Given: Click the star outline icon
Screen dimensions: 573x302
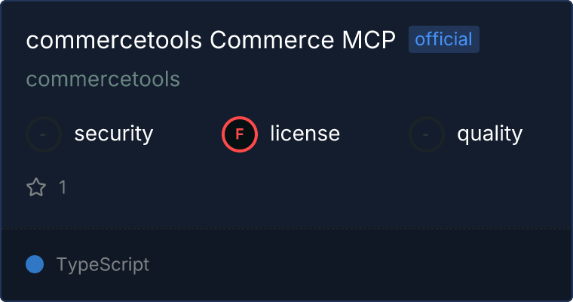Looking at the screenshot, I should 36,187.
